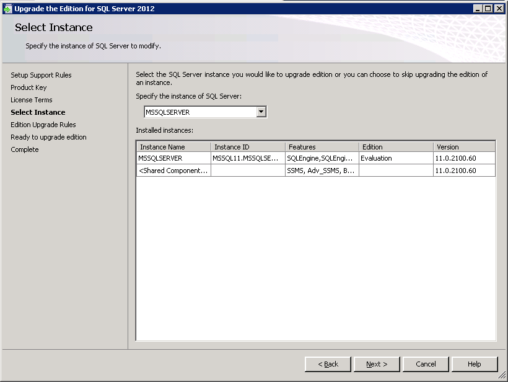508x382 pixels.
Task: Select the Setup Support Rules step
Action: (41, 75)
